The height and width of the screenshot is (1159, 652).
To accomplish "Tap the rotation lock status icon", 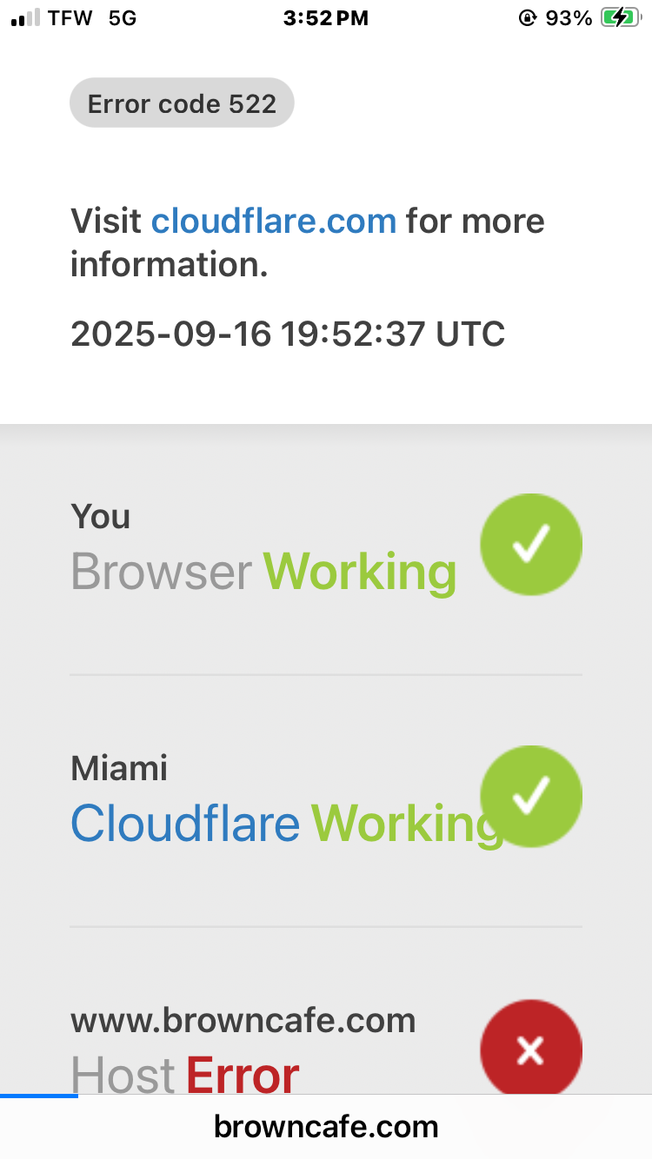I will 527,18.
